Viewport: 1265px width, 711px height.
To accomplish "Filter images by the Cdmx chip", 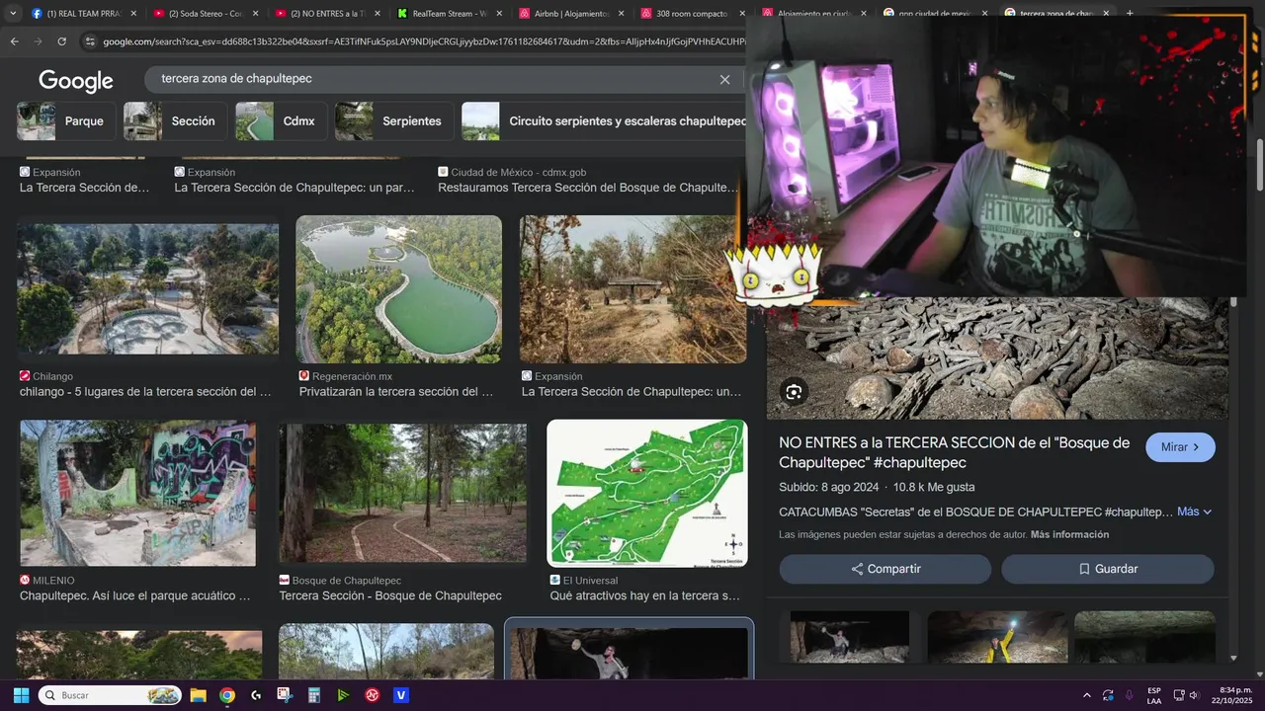I will 282,121.
